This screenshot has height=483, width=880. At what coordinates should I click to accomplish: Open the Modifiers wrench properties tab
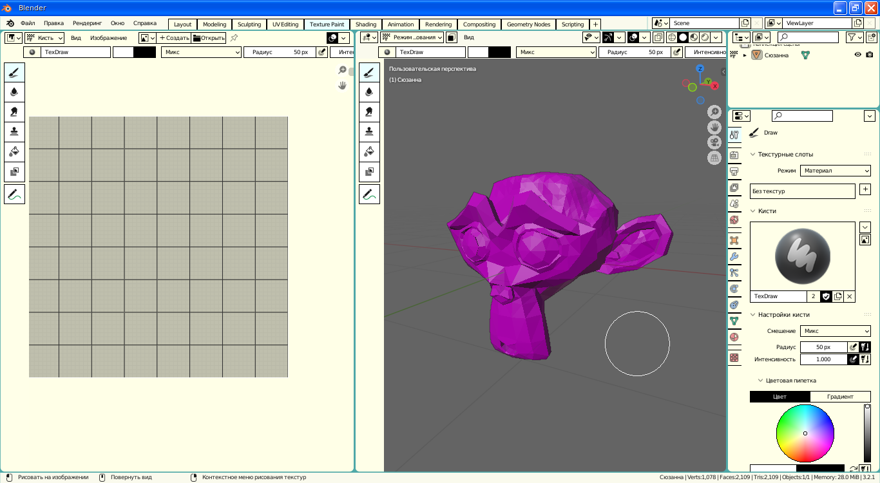coord(734,256)
